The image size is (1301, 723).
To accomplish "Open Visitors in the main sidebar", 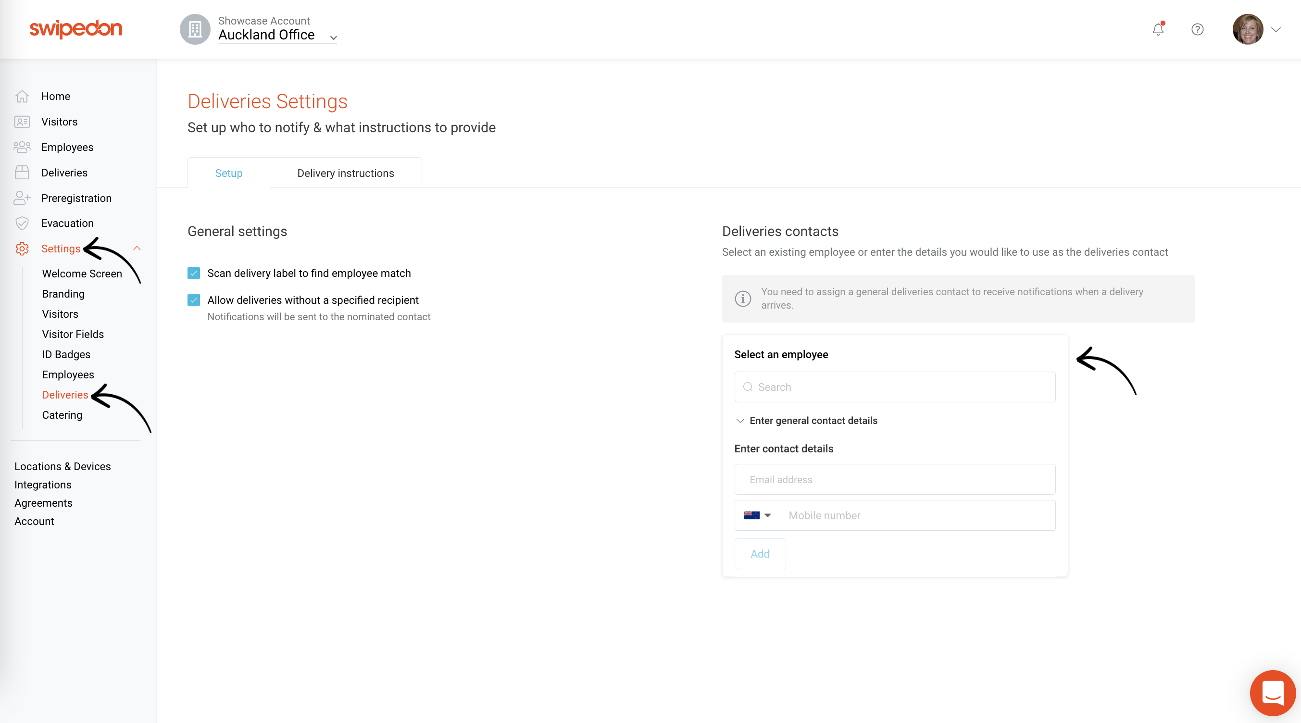I will click(59, 122).
